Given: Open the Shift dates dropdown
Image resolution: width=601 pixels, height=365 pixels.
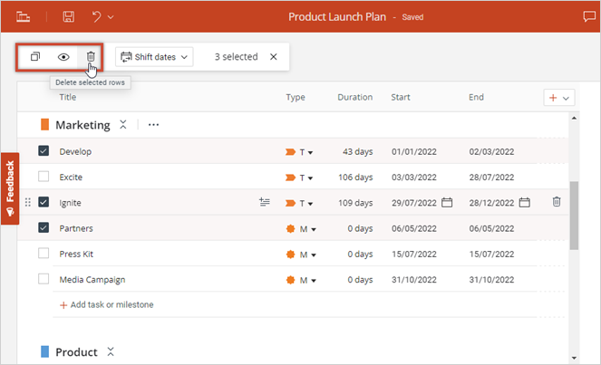Looking at the screenshot, I should click(154, 57).
